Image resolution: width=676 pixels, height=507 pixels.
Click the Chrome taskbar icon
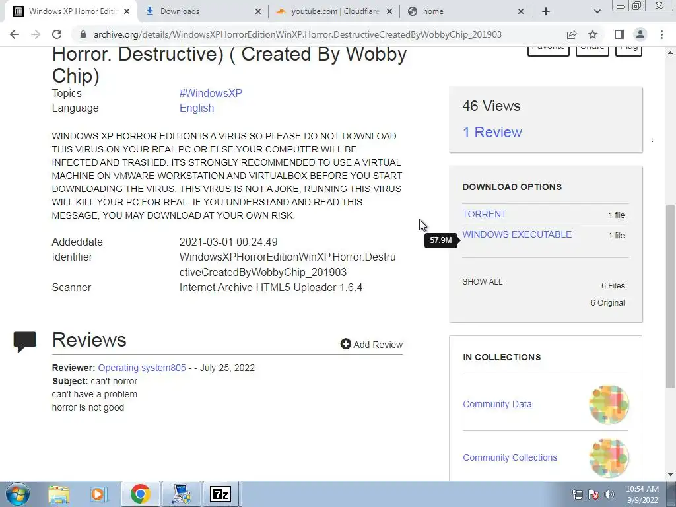coord(140,494)
